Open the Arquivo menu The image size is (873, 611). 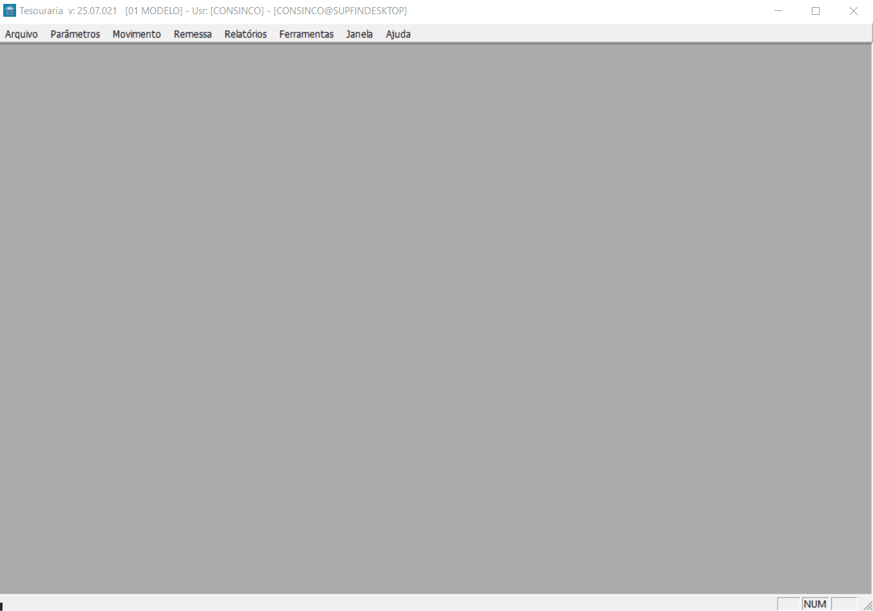pos(21,34)
